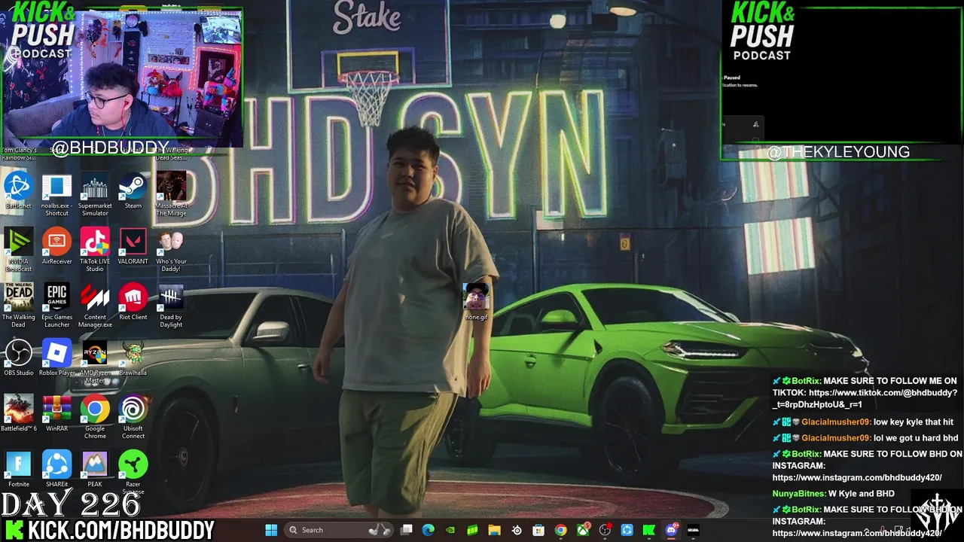Image resolution: width=964 pixels, height=542 pixels.
Task: Switch to Chrome in the taskbar
Action: 560,530
